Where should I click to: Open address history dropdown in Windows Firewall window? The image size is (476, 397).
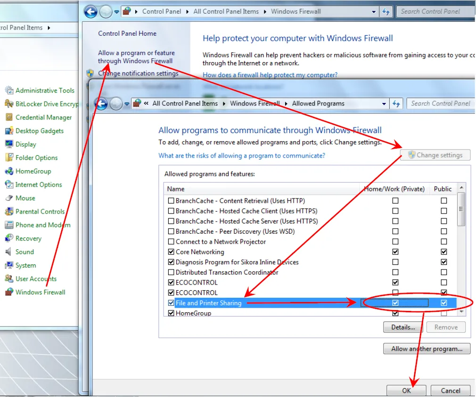point(374,12)
